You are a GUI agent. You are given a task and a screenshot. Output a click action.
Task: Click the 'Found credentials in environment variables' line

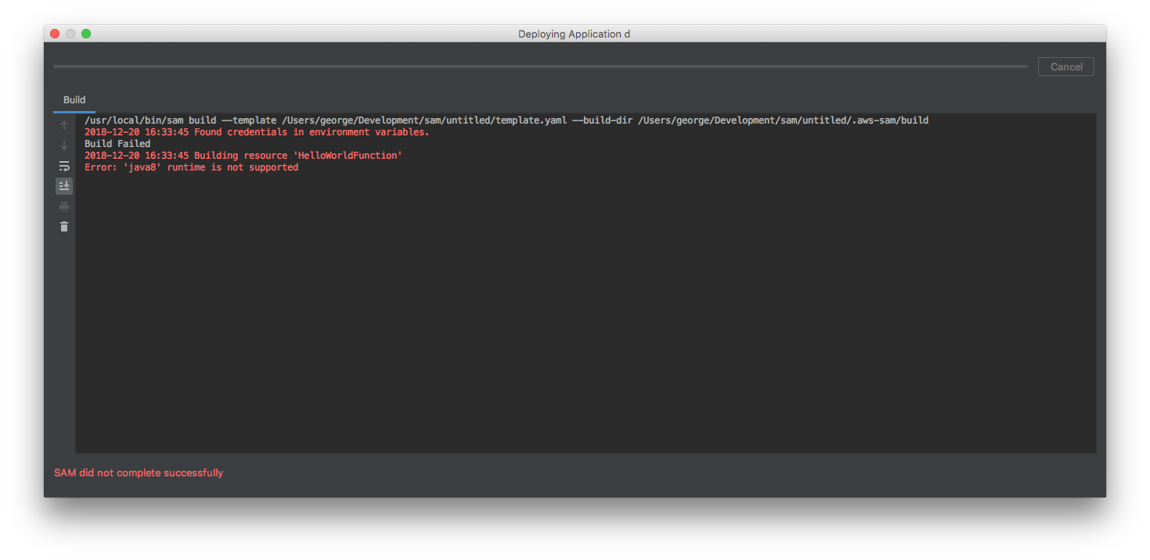(257, 132)
